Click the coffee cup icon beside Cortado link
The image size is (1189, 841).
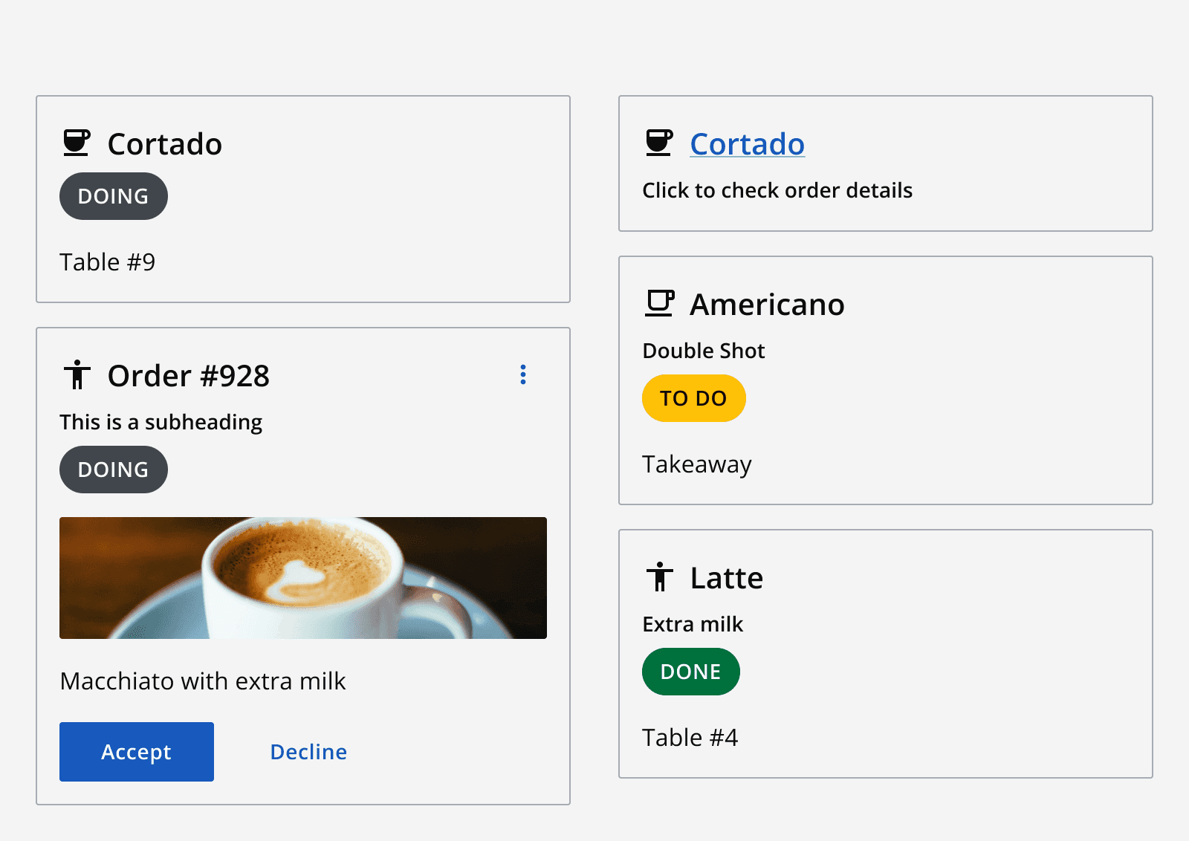click(x=659, y=143)
